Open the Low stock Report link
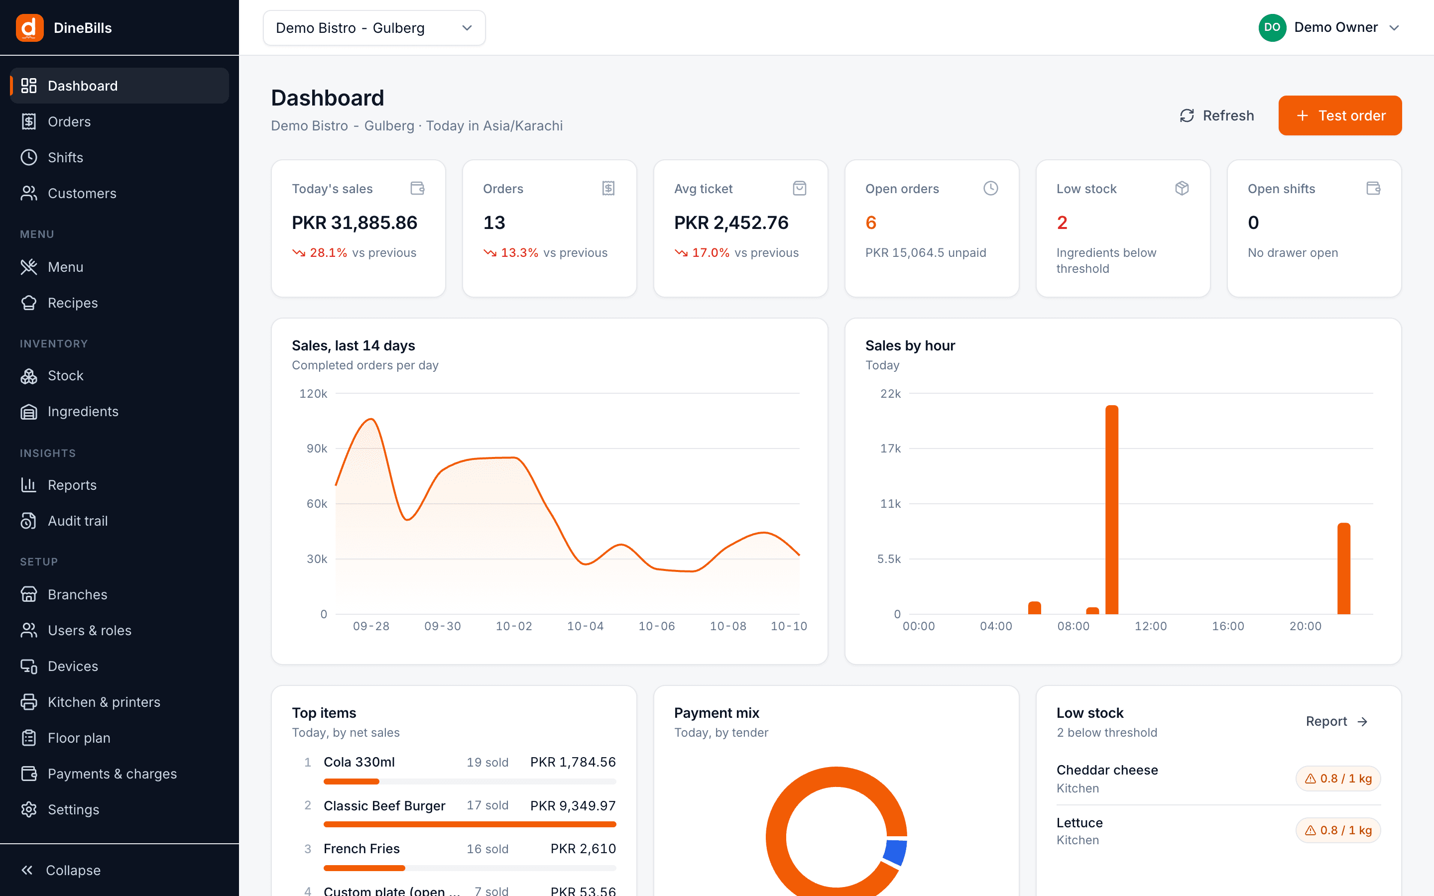The image size is (1434, 896). click(x=1337, y=721)
